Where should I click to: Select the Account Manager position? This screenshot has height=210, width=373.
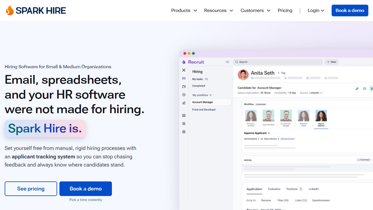[x=211, y=102]
